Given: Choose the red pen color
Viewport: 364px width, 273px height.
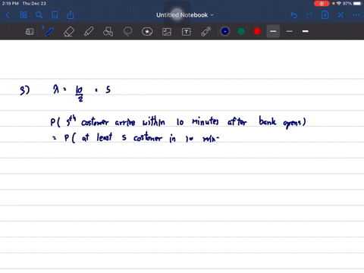Looking at the screenshot, I should coord(257,31).
